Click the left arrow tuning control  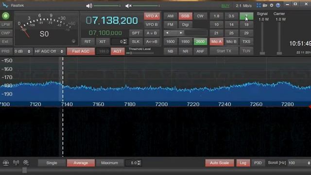coord(167,33)
